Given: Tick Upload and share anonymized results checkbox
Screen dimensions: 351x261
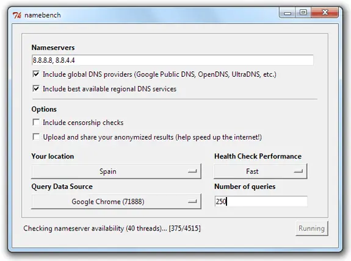Looking at the screenshot, I should [36, 137].
